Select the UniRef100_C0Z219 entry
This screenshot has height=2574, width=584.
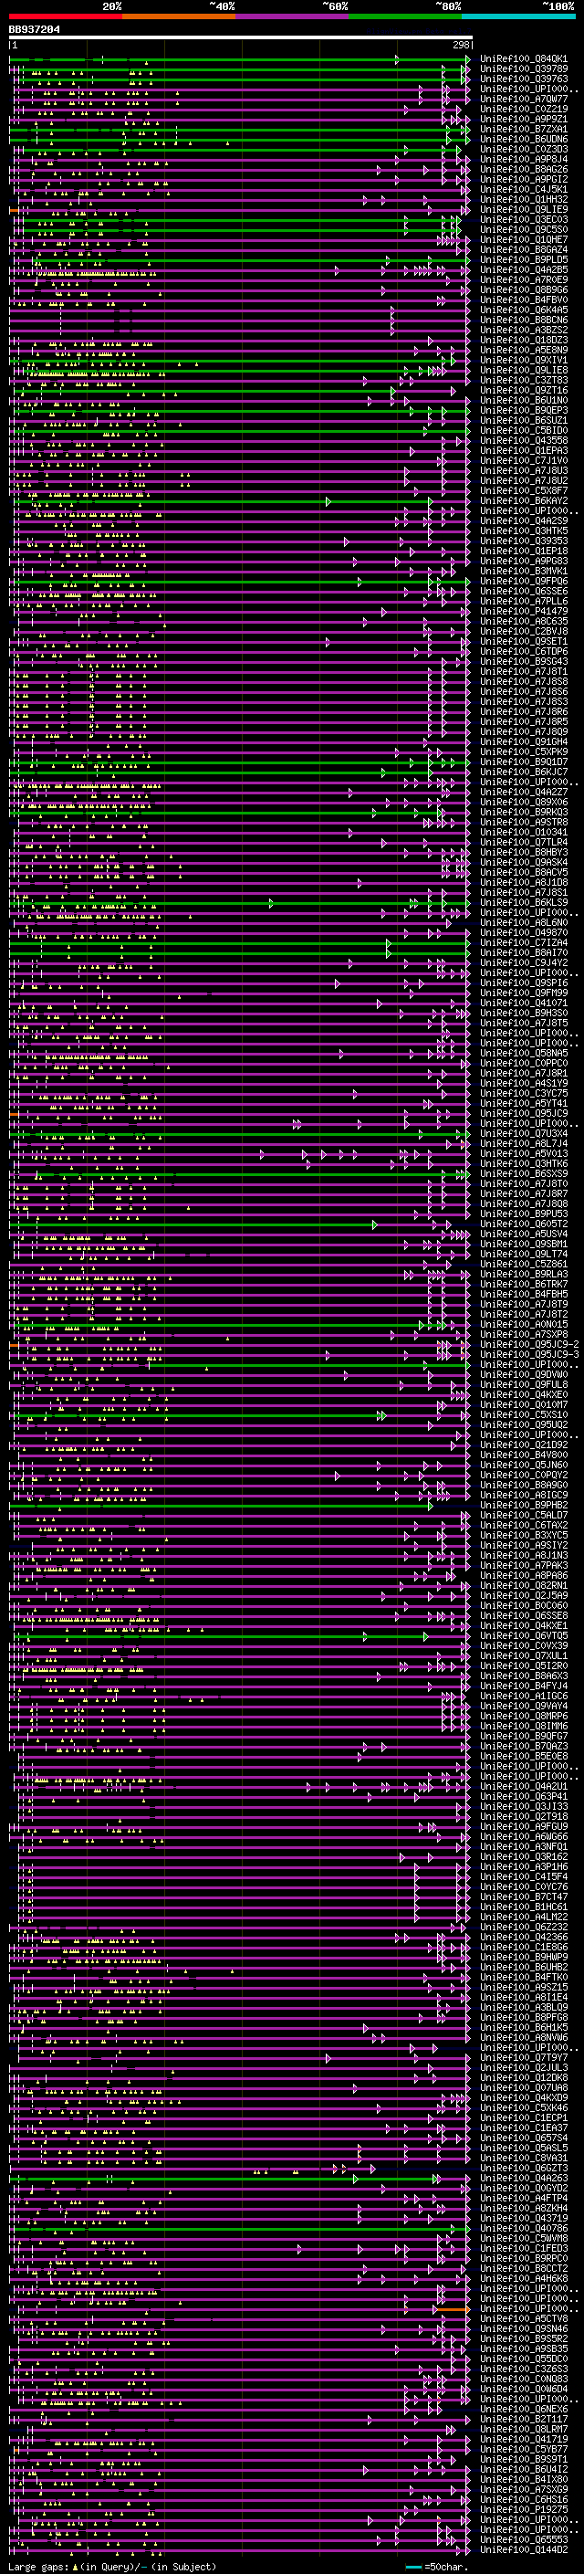(524, 109)
